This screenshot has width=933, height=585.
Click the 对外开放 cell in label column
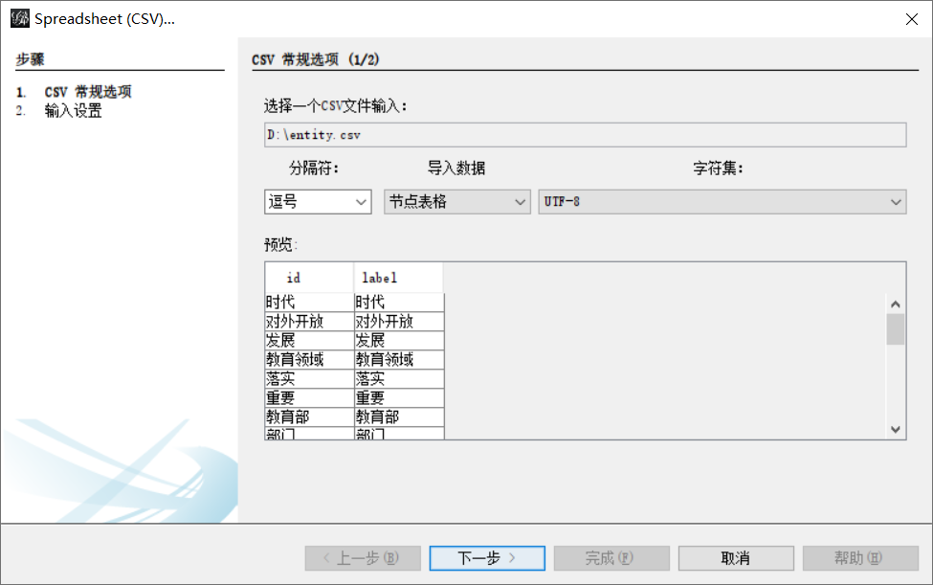pos(399,322)
